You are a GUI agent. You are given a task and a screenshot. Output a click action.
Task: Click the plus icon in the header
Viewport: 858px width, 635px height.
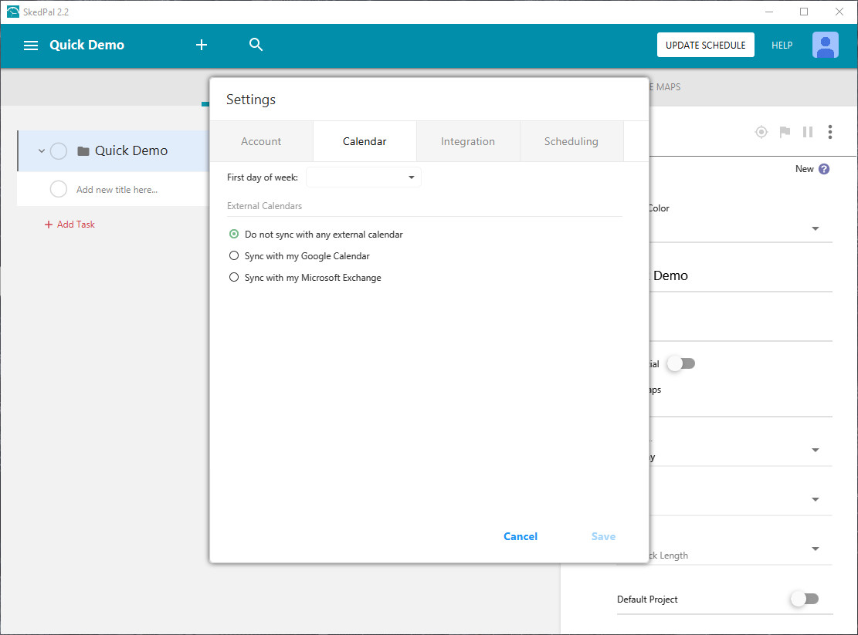pos(202,45)
